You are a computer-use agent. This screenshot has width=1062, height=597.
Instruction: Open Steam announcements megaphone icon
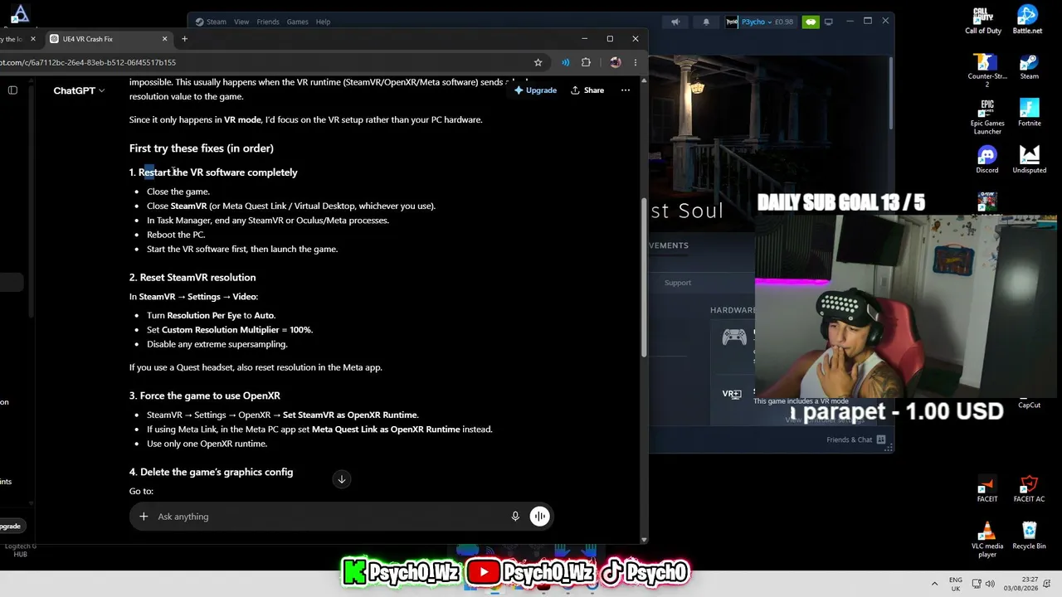point(675,22)
